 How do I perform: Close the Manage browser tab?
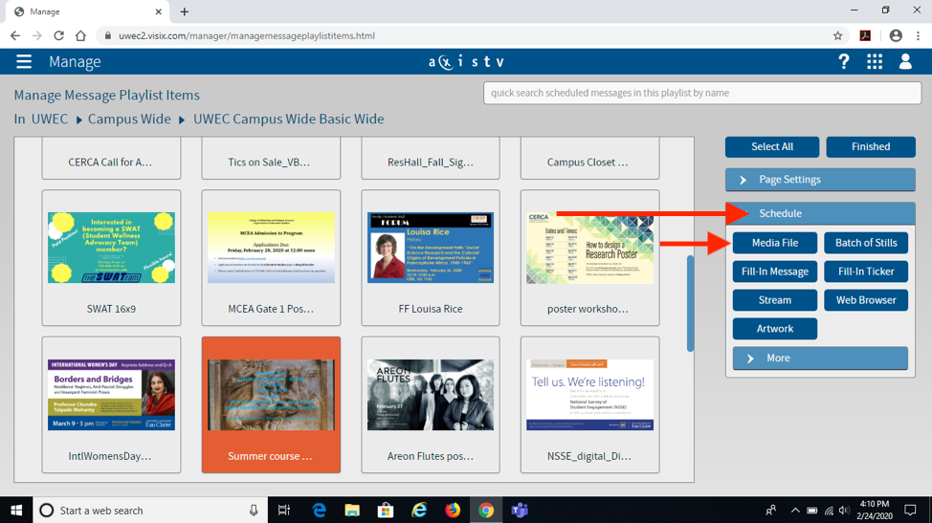coord(158,11)
